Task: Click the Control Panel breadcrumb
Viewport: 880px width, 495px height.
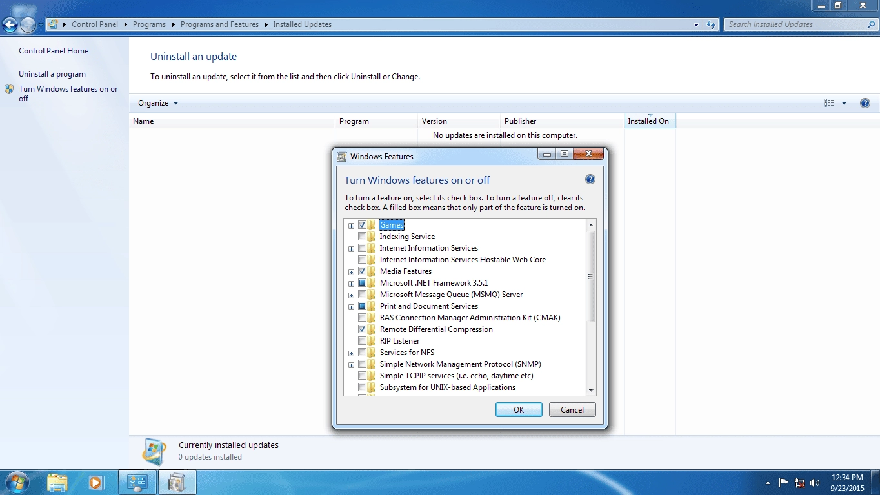Action: click(x=95, y=24)
